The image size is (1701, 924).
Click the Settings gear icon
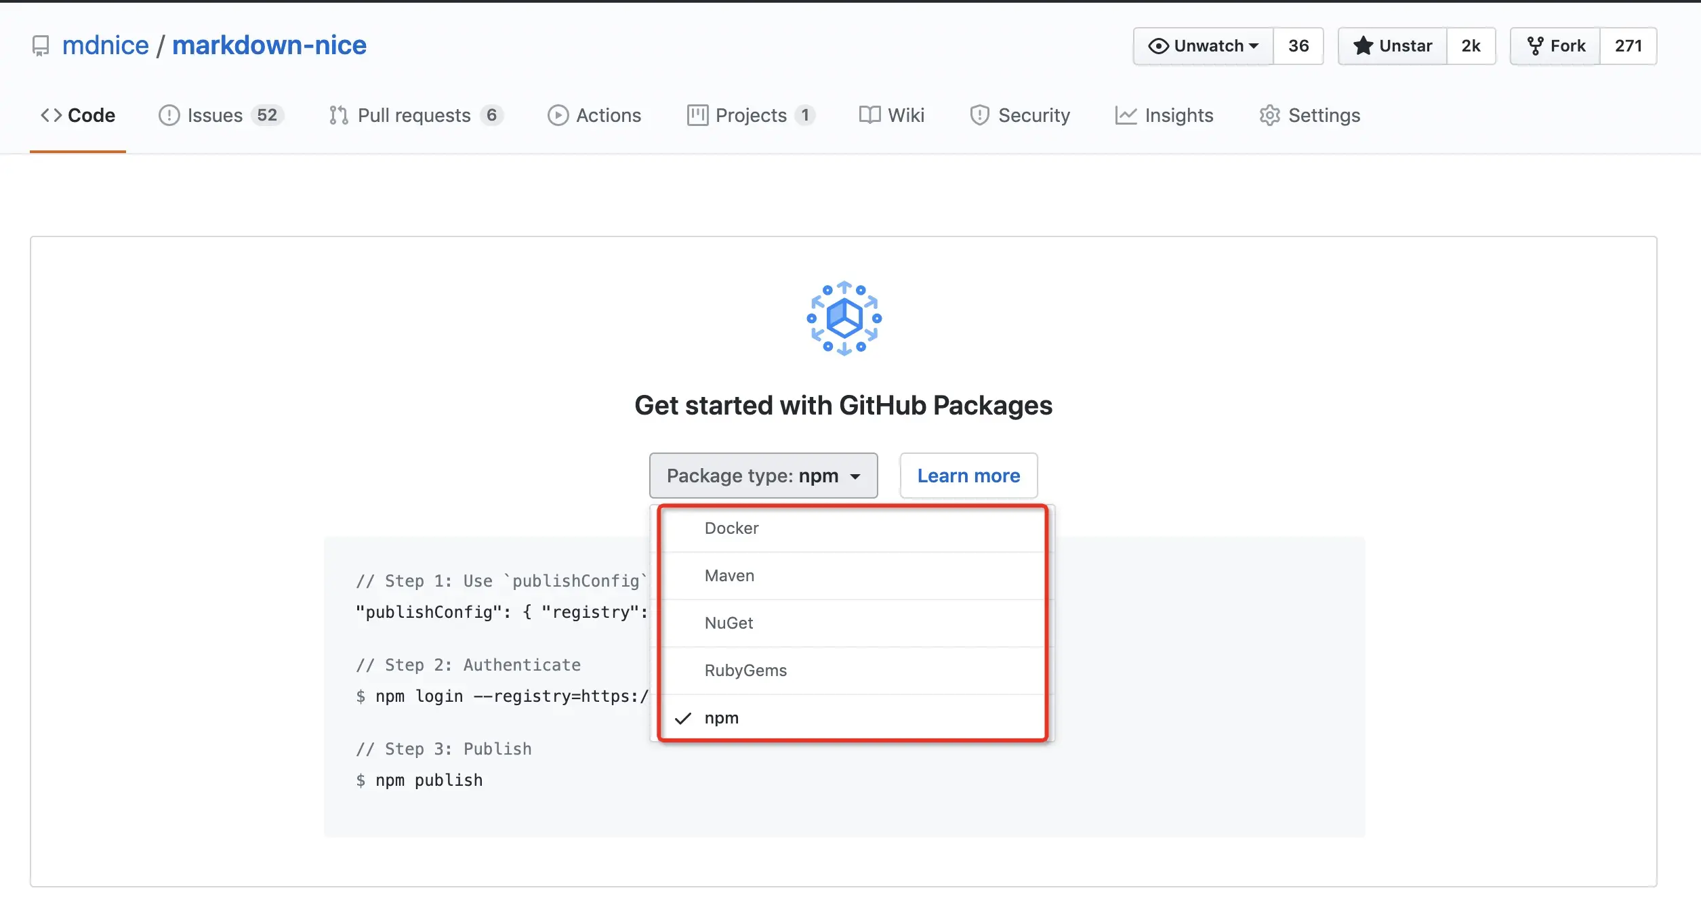(1269, 116)
